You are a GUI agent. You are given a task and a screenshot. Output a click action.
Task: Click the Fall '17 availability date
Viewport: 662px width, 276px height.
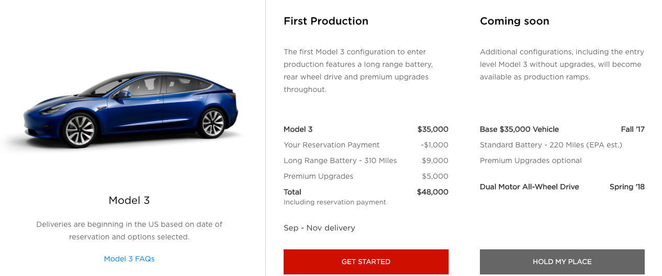[x=633, y=129]
